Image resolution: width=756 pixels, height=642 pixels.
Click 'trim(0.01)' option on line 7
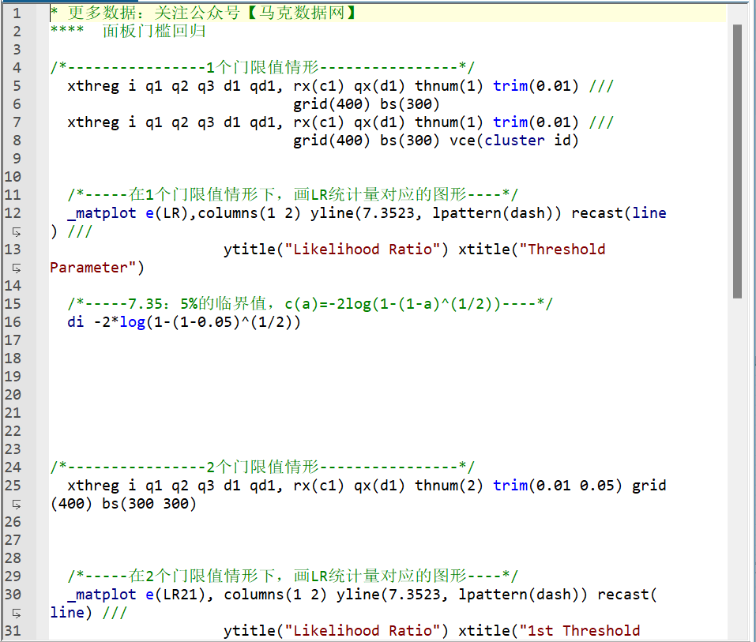535,122
